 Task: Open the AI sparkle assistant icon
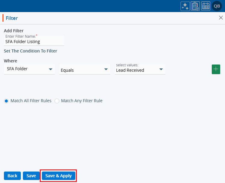[185, 6]
